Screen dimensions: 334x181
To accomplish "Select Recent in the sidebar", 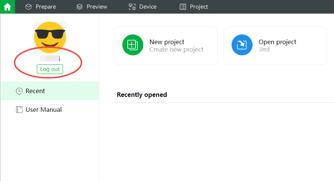I will pos(50,91).
